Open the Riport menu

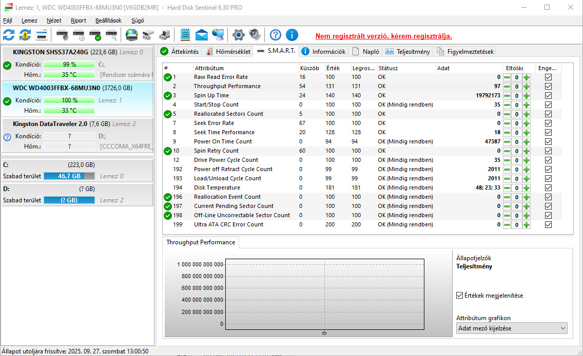(x=79, y=20)
